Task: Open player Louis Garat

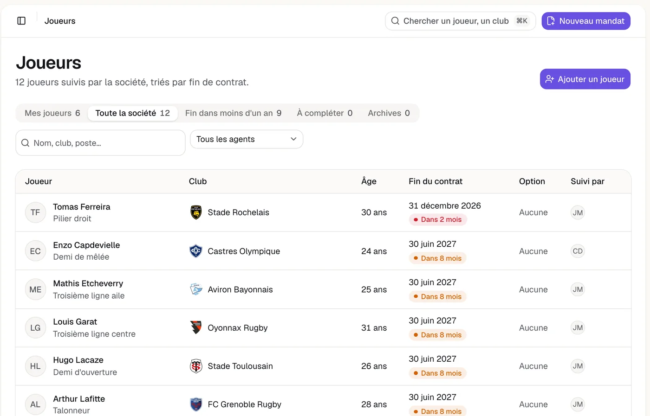Action: (x=75, y=322)
